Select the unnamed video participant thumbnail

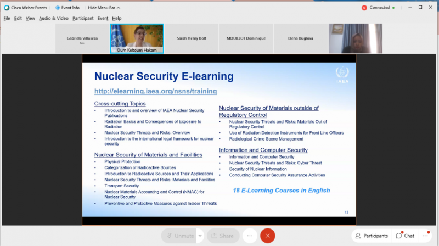pos(355,38)
